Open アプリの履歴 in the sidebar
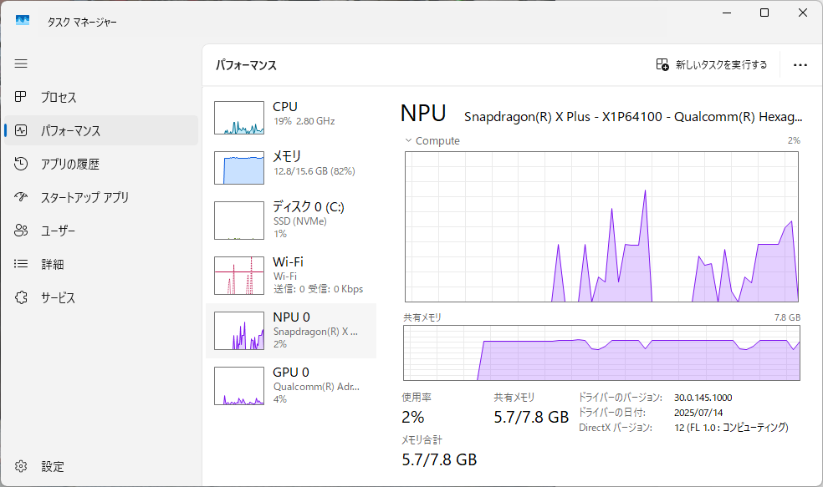The height and width of the screenshot is (487, 823). [59, 164]
